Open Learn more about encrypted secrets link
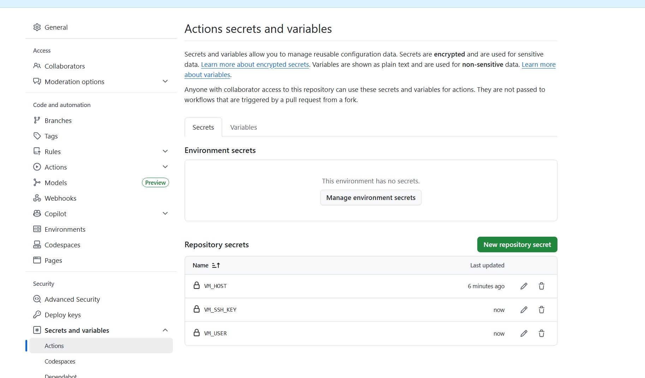This screenshot has height=378, width=645. pos(255,65)
